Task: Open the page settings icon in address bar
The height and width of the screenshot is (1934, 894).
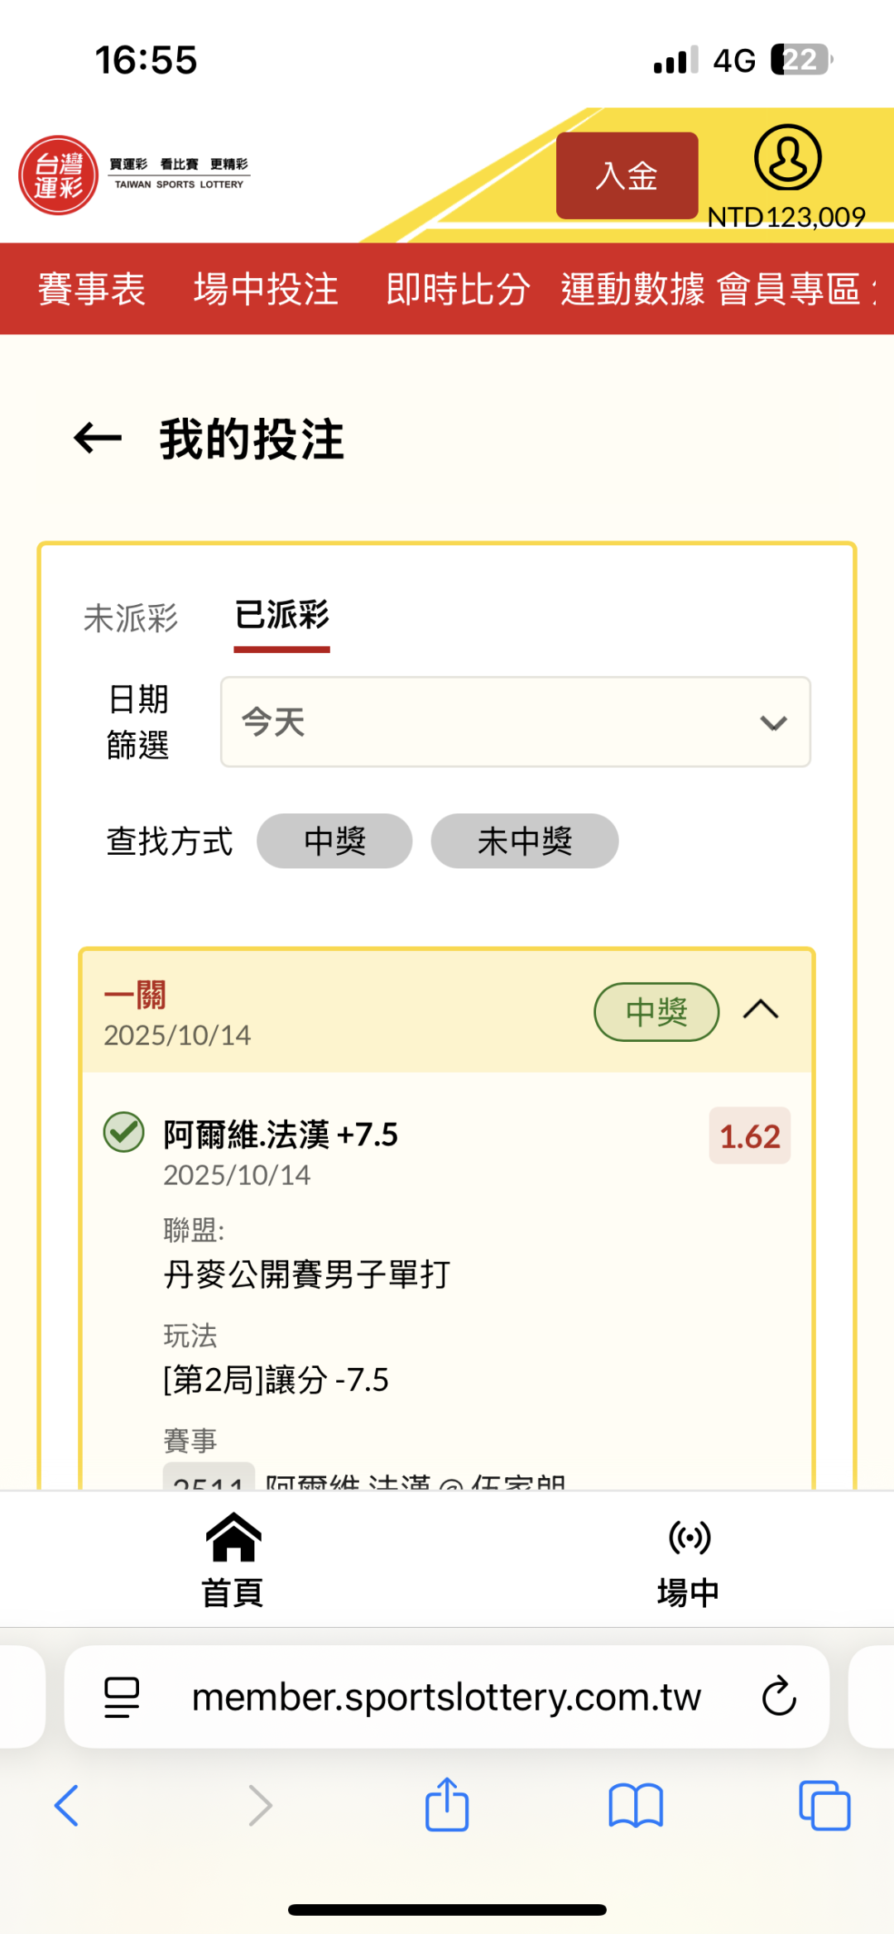Action: pyautogui.click(x=122, y=1696)
